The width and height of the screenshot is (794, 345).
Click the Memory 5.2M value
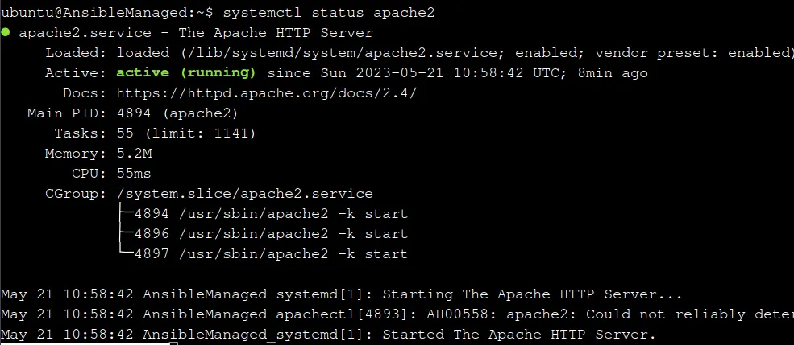pyautogui.click(x=134, y=154)
